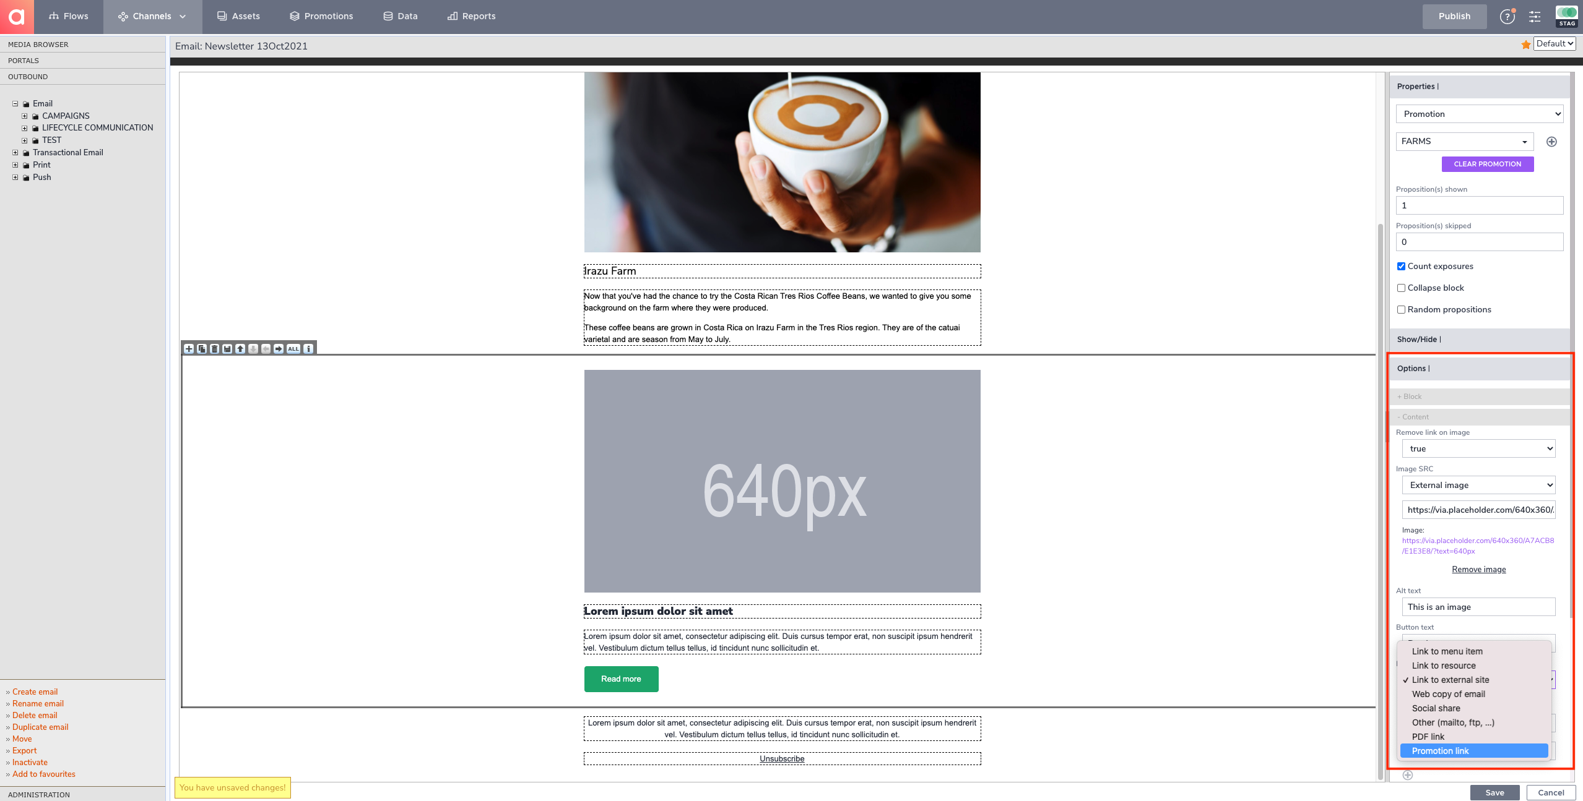1583x801 pixels.
Task: Expand the CAMPAIGNS folder
Action: click(25, 116)
